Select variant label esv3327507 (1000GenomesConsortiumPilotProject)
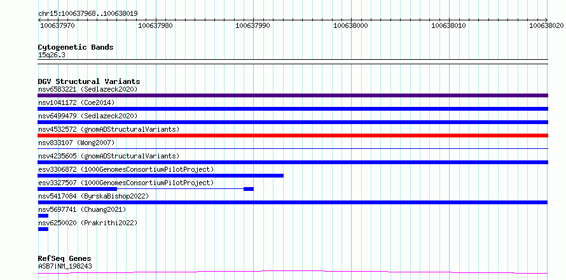566x280 pixels. pyautogui.click(x=126, y=183)
